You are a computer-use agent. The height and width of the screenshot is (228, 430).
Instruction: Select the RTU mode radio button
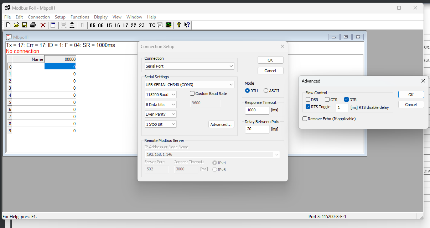tap(248, 91)
